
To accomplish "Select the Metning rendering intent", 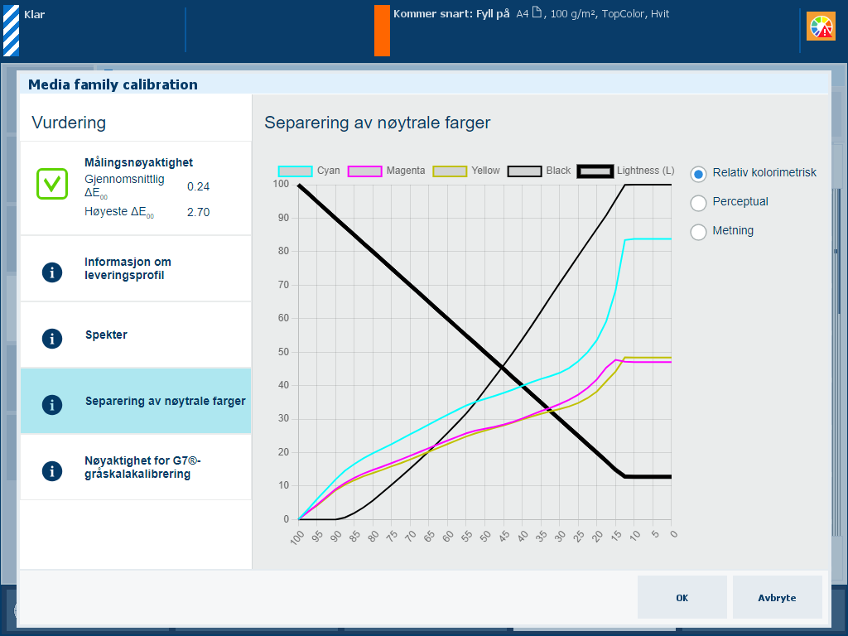I will point(698,232).
